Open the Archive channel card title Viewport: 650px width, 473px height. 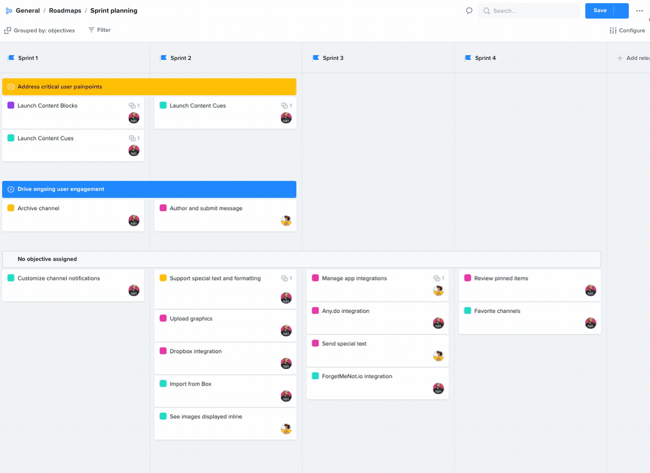(38, 209)
